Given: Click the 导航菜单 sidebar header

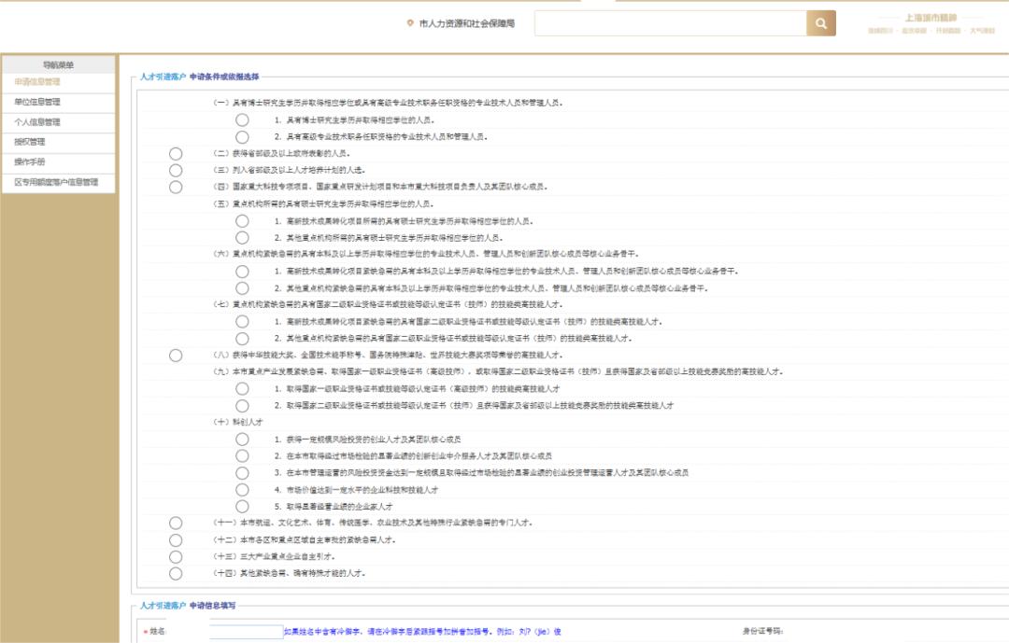Looking at the screenshot, I should tap(58, 65).
